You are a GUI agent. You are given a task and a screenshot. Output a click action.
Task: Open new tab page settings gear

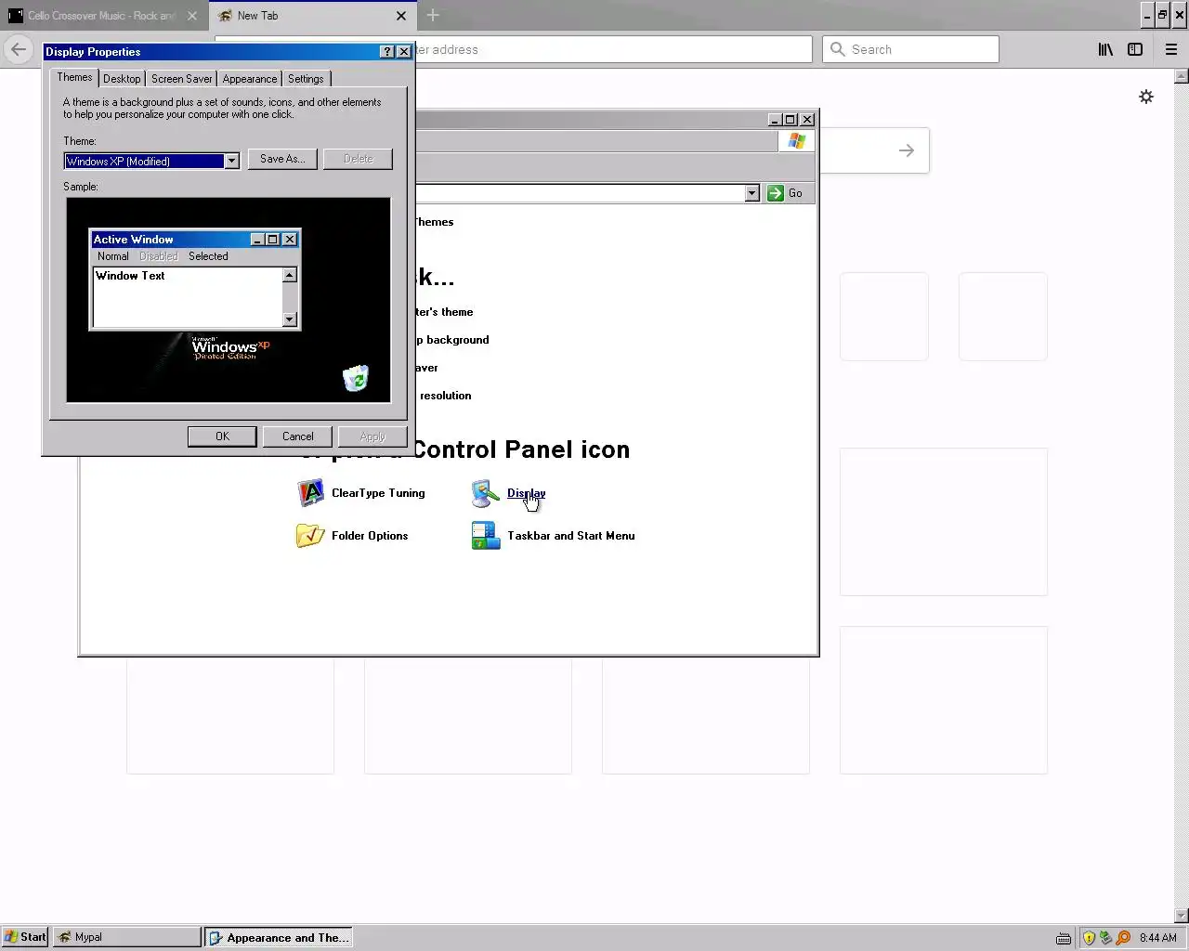click(1146, 97)
